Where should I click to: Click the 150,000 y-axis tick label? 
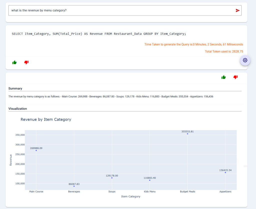click(x=20, y=174)
